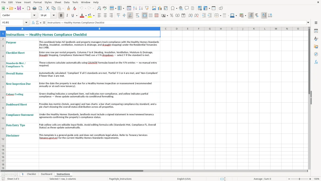Expand the formula bar

point(308,23)
